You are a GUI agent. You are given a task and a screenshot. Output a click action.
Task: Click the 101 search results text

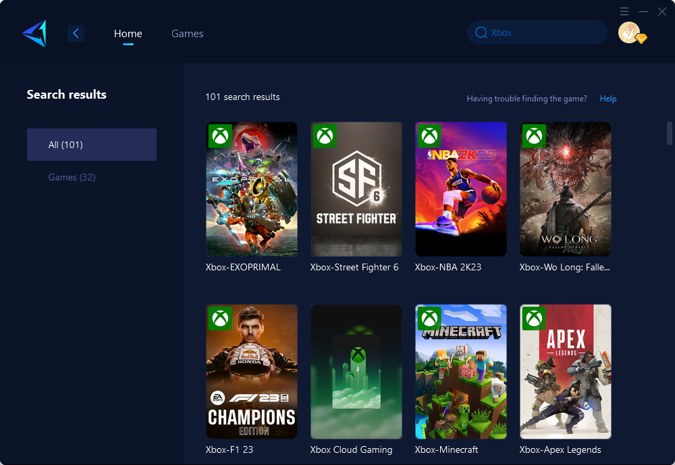(242, 97)
